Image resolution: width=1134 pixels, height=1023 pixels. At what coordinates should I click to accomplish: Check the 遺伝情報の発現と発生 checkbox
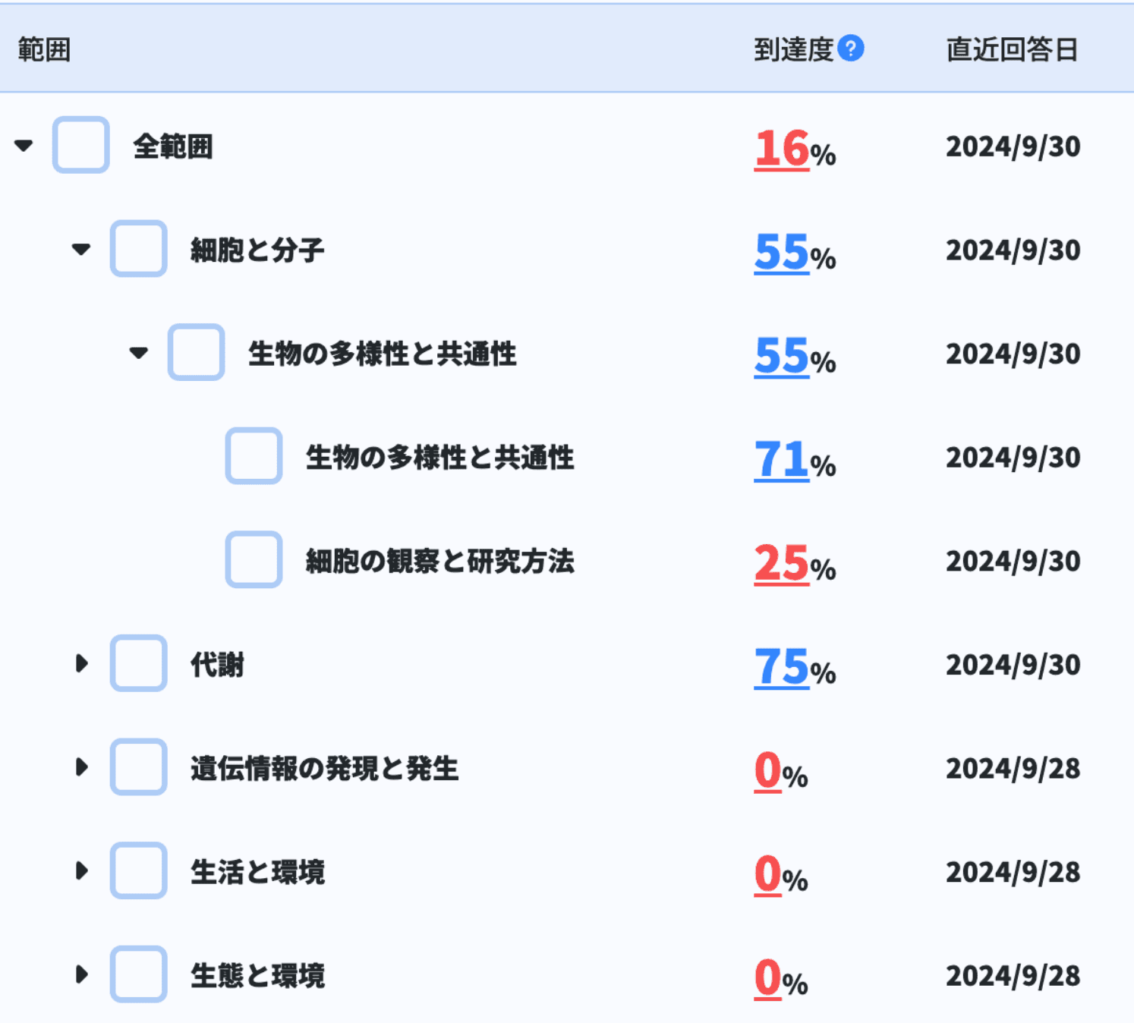tap(138, 768)
